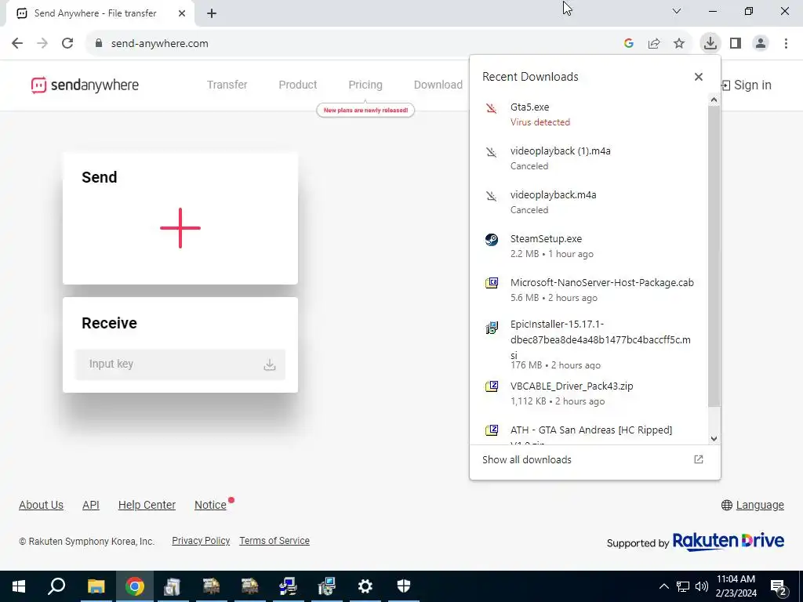Open taskbar search magnifier

pyautogui.click(x=56, y=586)
